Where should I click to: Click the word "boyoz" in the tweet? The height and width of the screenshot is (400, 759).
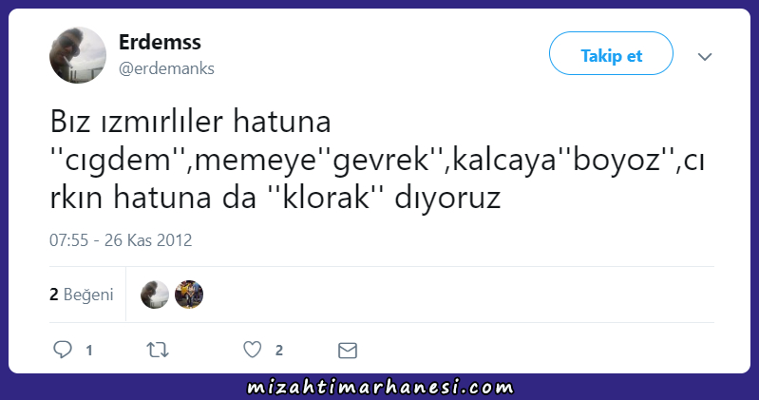point(617,161)
